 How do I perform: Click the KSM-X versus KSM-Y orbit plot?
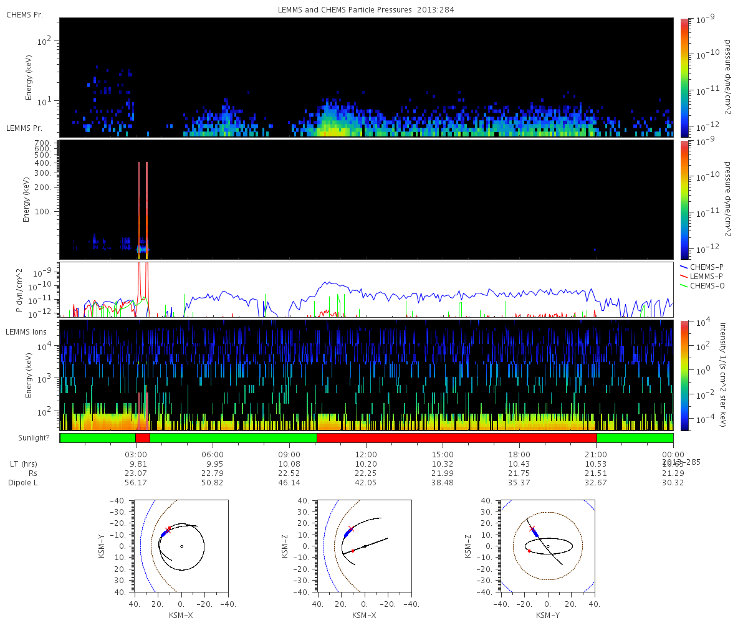[x=181, y=546]
